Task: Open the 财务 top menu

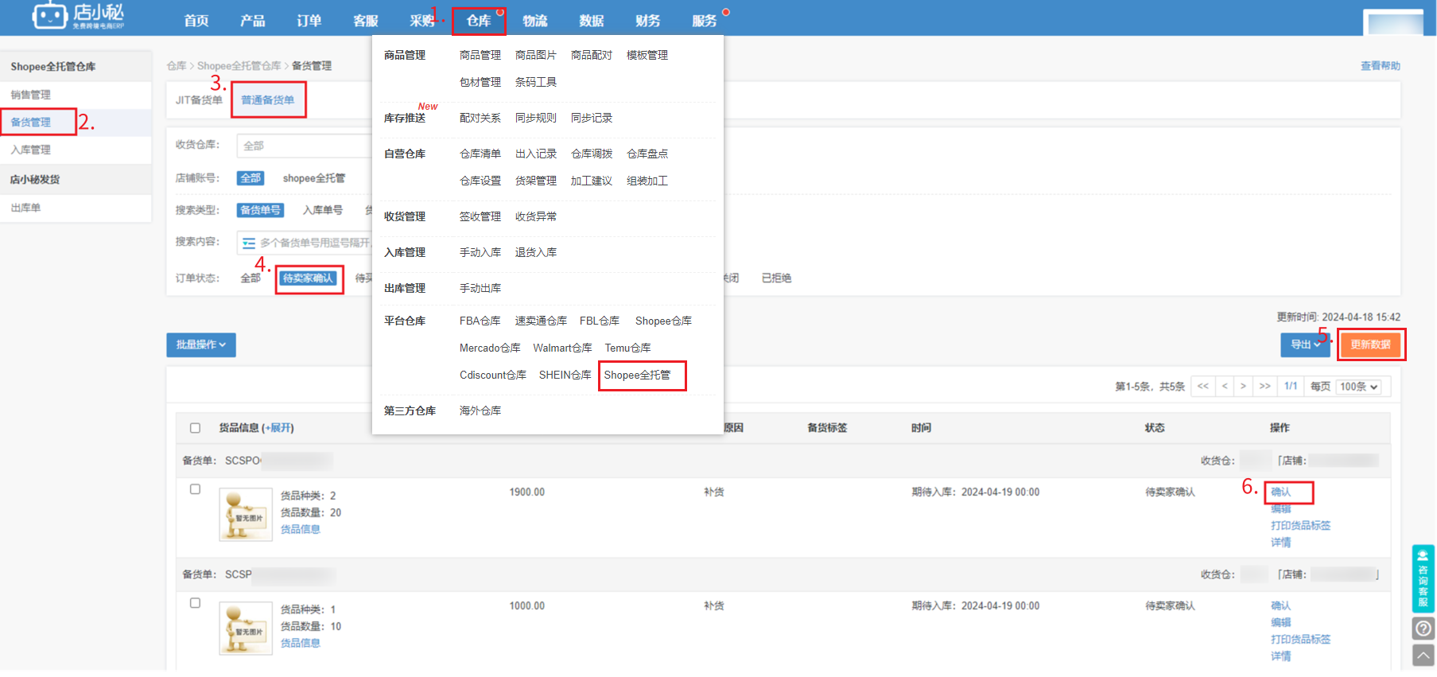Action: click(648, 21)
